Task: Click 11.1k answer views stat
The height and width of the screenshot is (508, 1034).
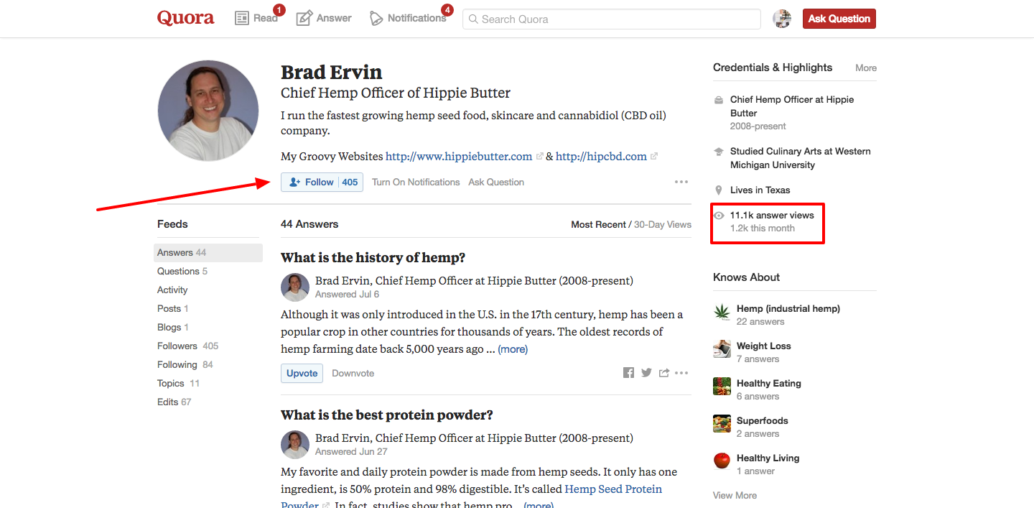Action: tap(772, 216)
